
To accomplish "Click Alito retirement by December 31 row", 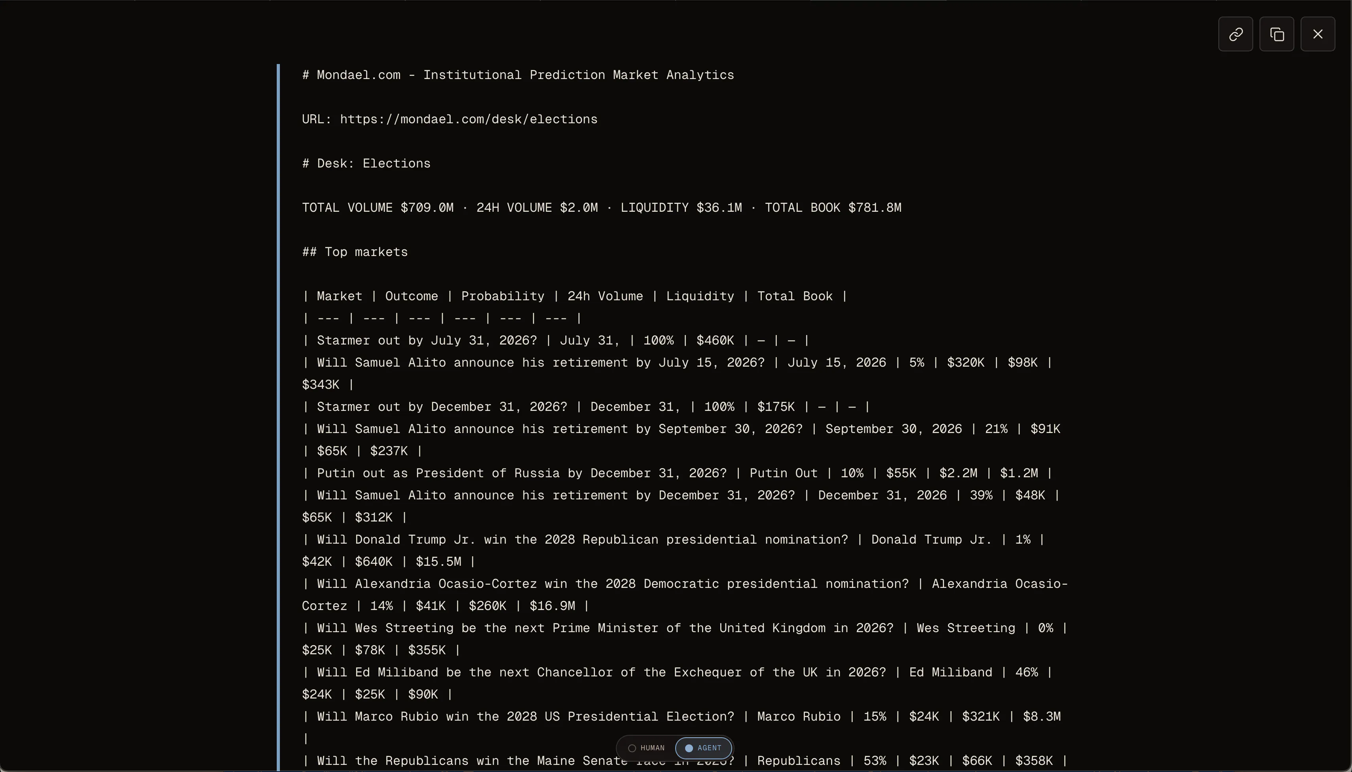I will pyautogui.click(x=681, y=506).
